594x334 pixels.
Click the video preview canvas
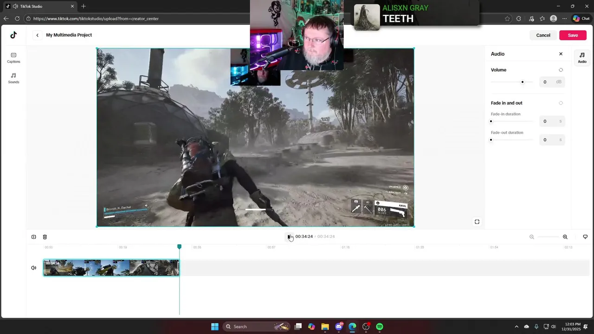click(x=255, y=138)
